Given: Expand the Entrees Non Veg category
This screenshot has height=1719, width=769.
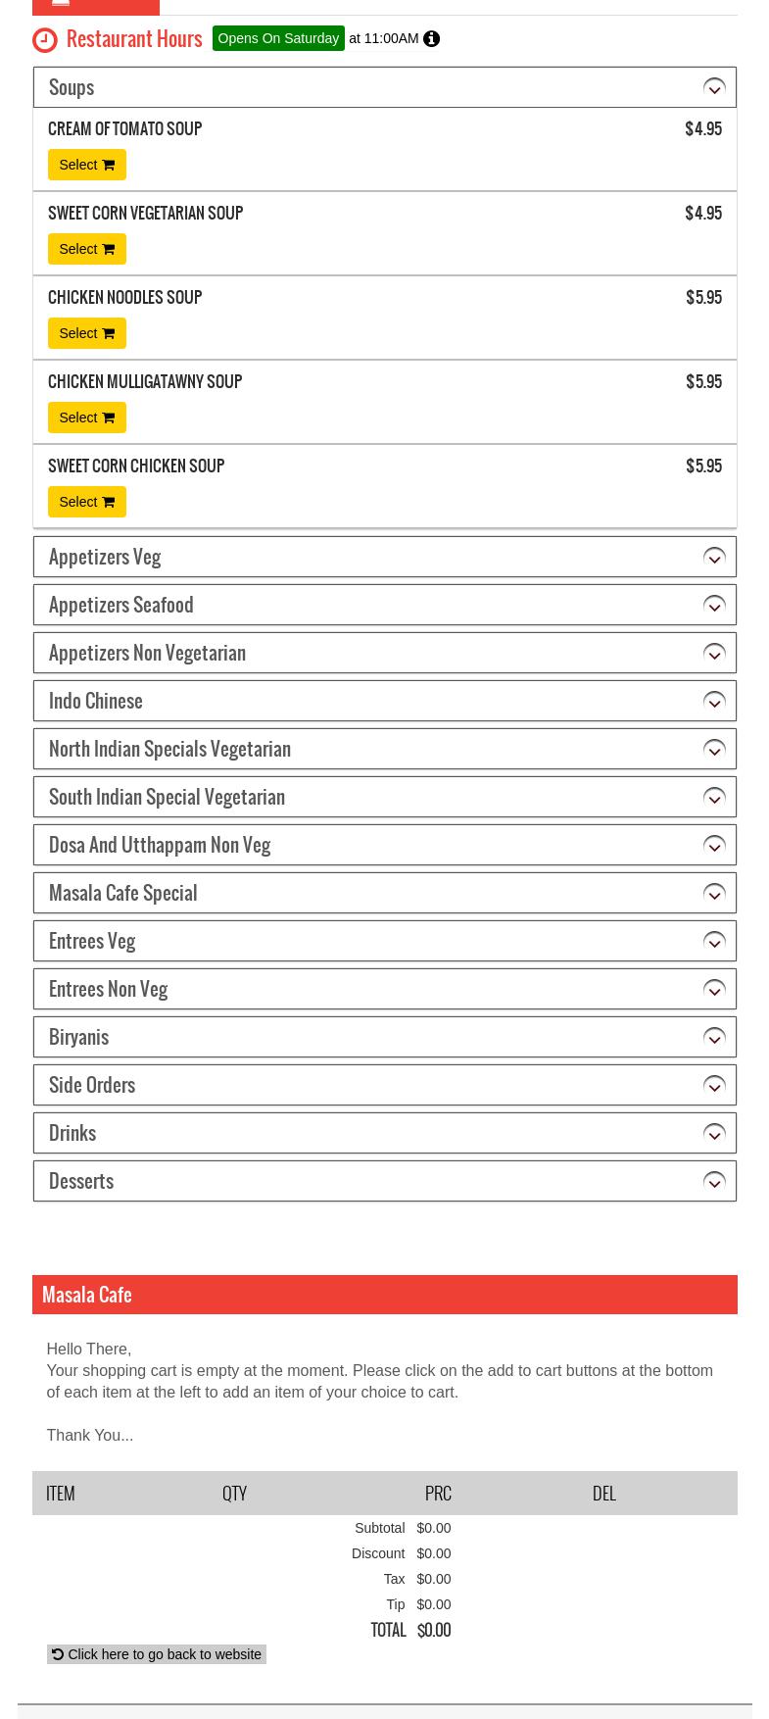Looking at the screenshot, I should (x=108, y=989).
